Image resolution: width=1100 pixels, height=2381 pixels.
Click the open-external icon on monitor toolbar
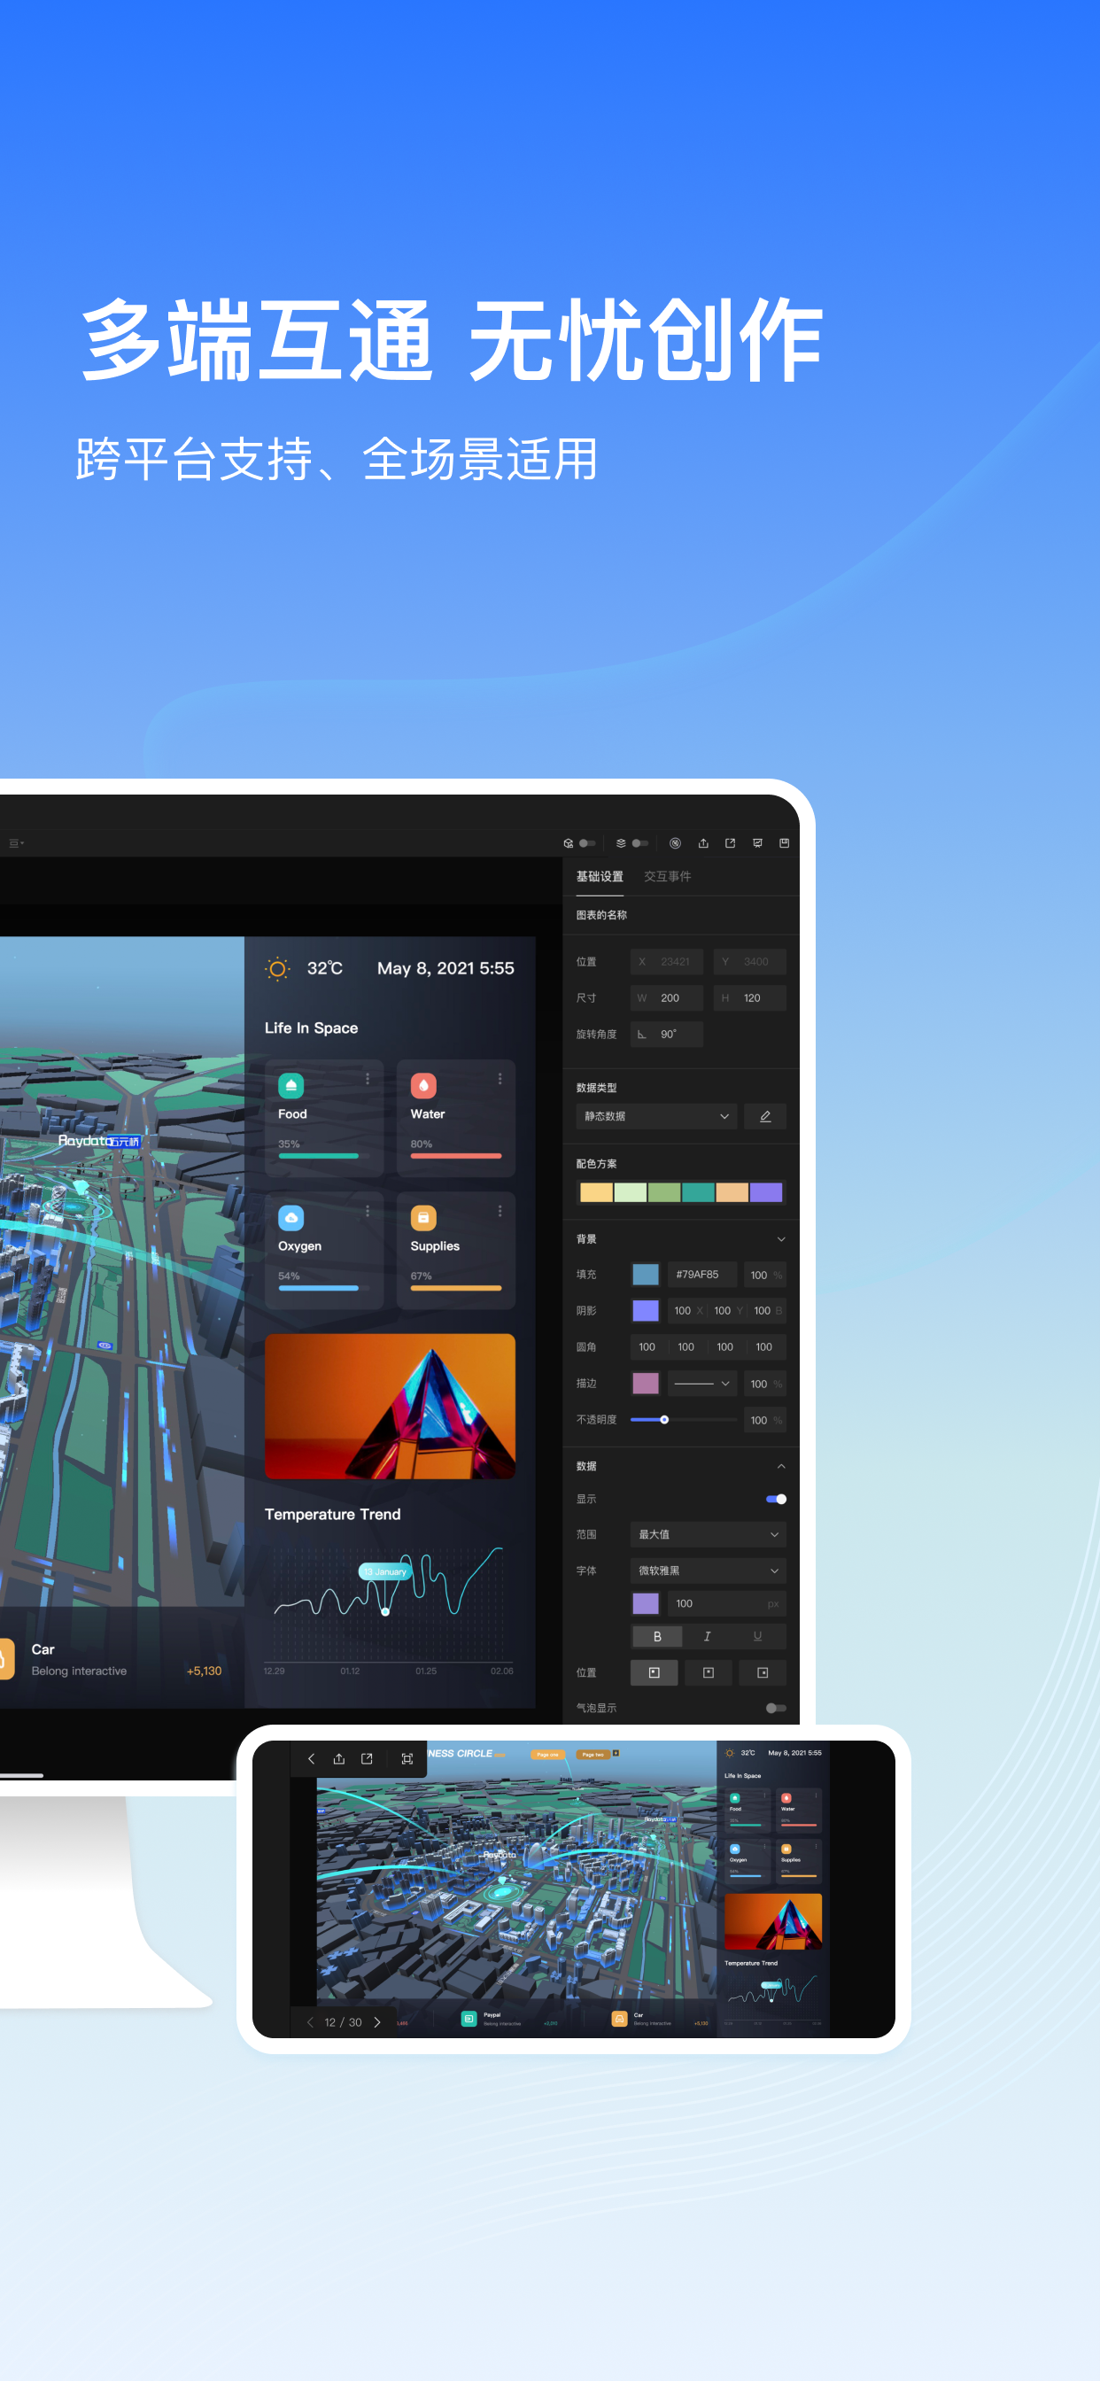tap(731, 843)
